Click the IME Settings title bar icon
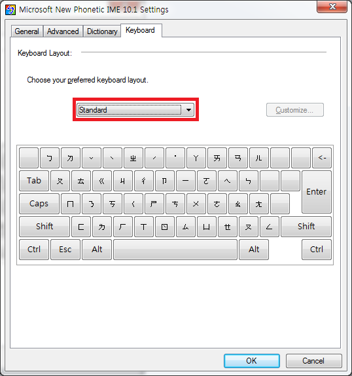The width and height of the screenshot is (352, 376). pos(10,10)
